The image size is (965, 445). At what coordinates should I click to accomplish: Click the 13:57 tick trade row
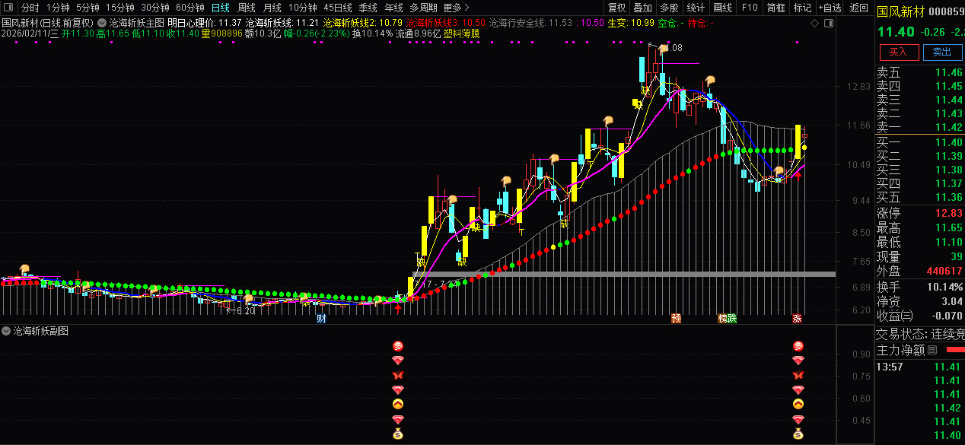coord(919,367)
